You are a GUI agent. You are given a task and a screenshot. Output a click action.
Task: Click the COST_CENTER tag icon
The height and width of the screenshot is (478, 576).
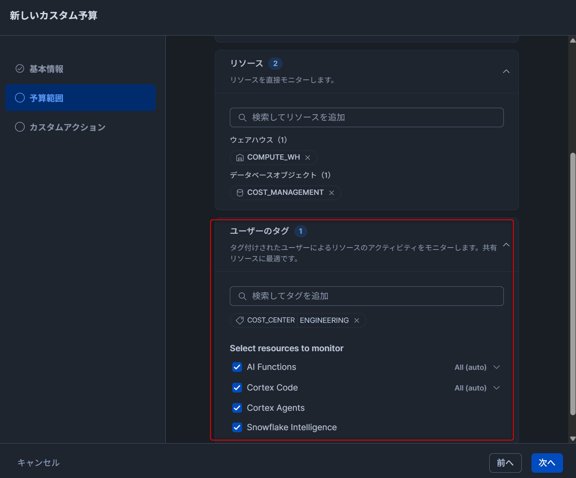[240, 320]
